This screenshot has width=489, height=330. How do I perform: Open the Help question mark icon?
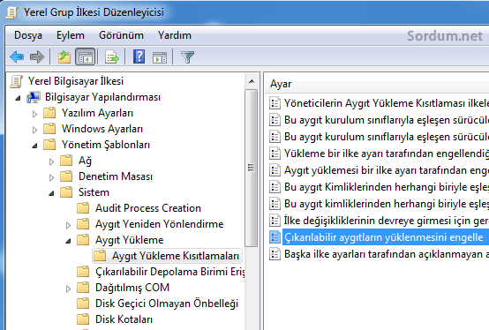pos(139,56)
